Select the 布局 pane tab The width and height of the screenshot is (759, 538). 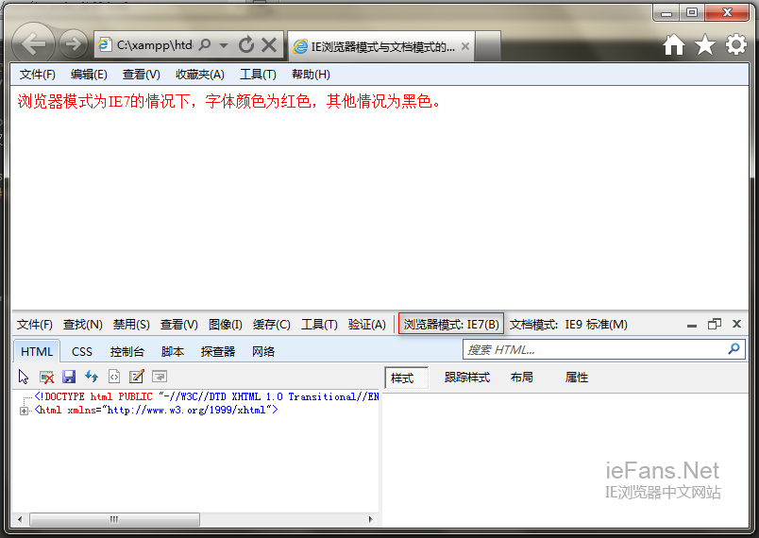pyautogui.click(x=522, y=378)
